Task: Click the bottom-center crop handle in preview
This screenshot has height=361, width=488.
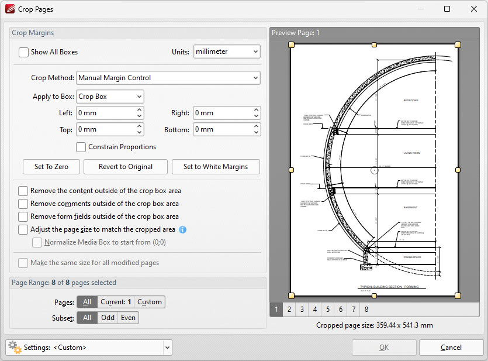Action: pyautogui.click(x=375, y=295)
